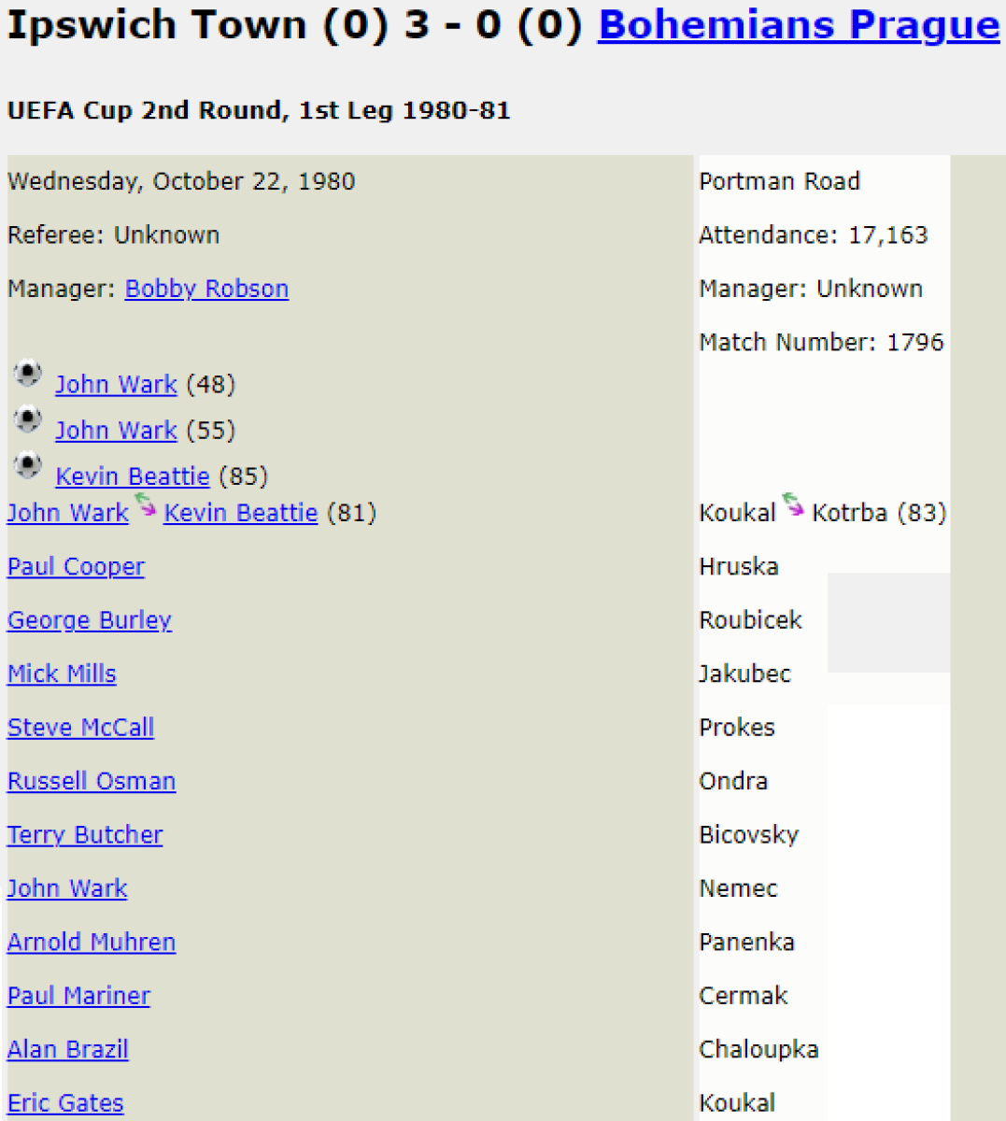Viewport: 1006px width, 1121px height.
Task: Follow the Kevin Beattie (81) substitution link
Action: click(241, 513)
